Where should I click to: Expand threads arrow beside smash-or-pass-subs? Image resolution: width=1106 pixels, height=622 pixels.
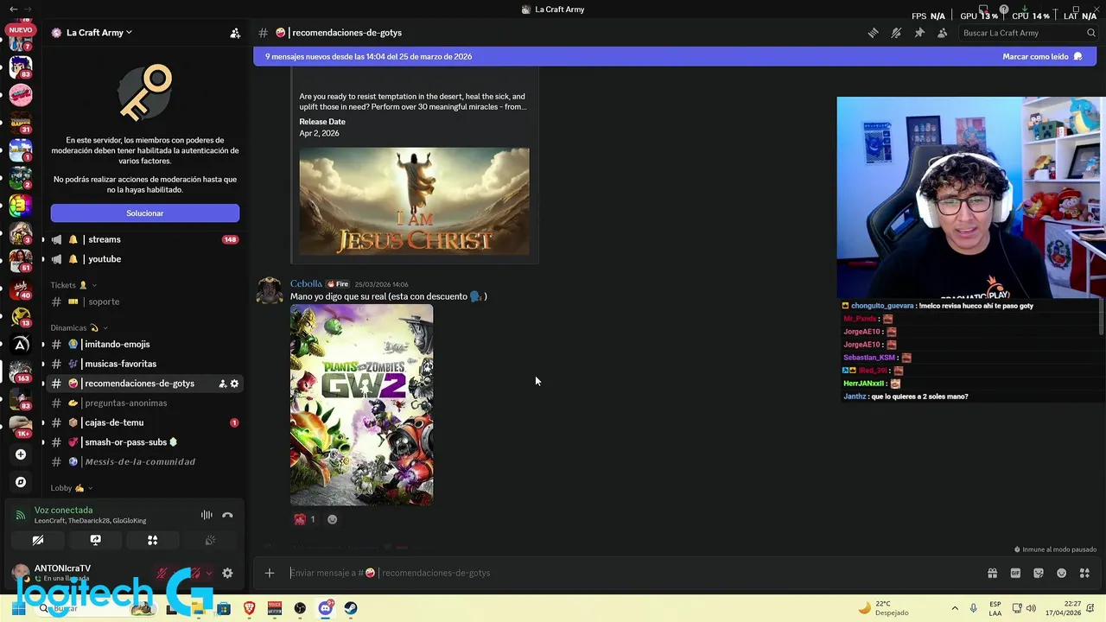tap(43, 442)
